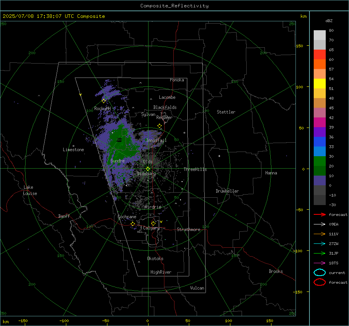Click the Hanna city label
This screenshot has height=326, width=349.
(x=271, y=173)
